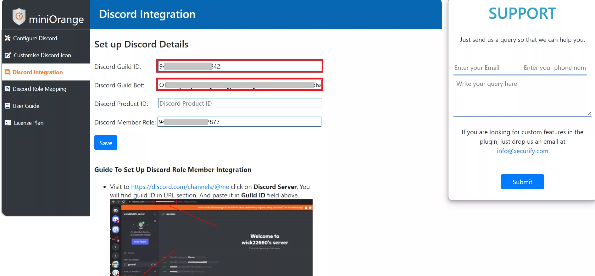The height and width of the screenshot is (276, 595).
Task: Focus the Discord Guild Bot field
Action: [240, 85]
